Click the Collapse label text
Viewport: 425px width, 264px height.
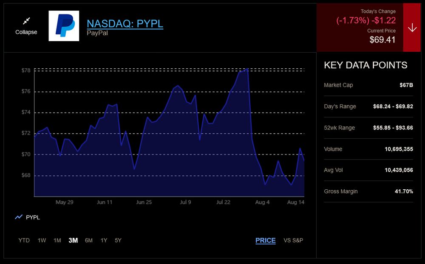pos(26,32)
